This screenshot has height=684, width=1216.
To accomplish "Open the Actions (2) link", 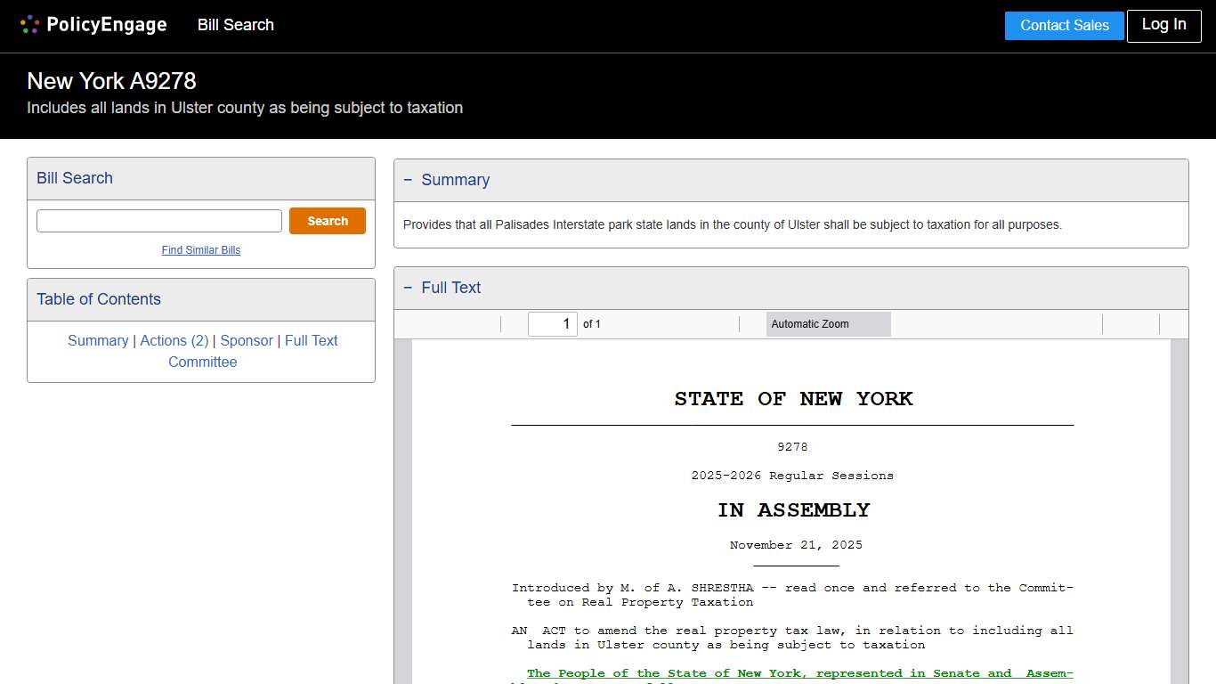I will tap(174, 340).
